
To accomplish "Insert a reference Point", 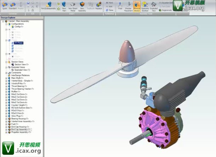I will coord(109,3).
